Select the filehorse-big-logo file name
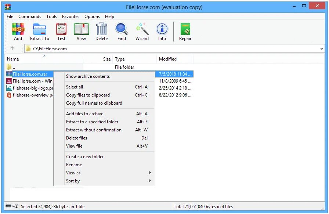 coord(33,88)
